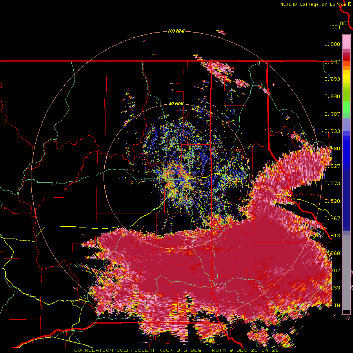Click the 0.840 value on the scale
This screenshot has height=353, width=353.
[332, 96]
